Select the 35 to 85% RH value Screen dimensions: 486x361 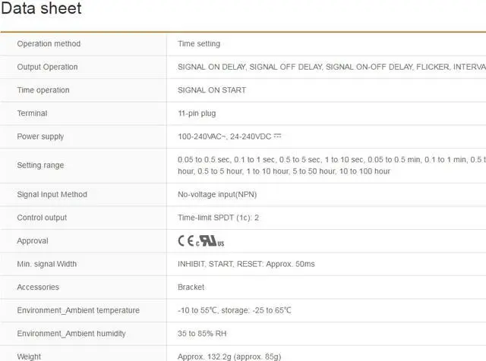pos(202,334)
